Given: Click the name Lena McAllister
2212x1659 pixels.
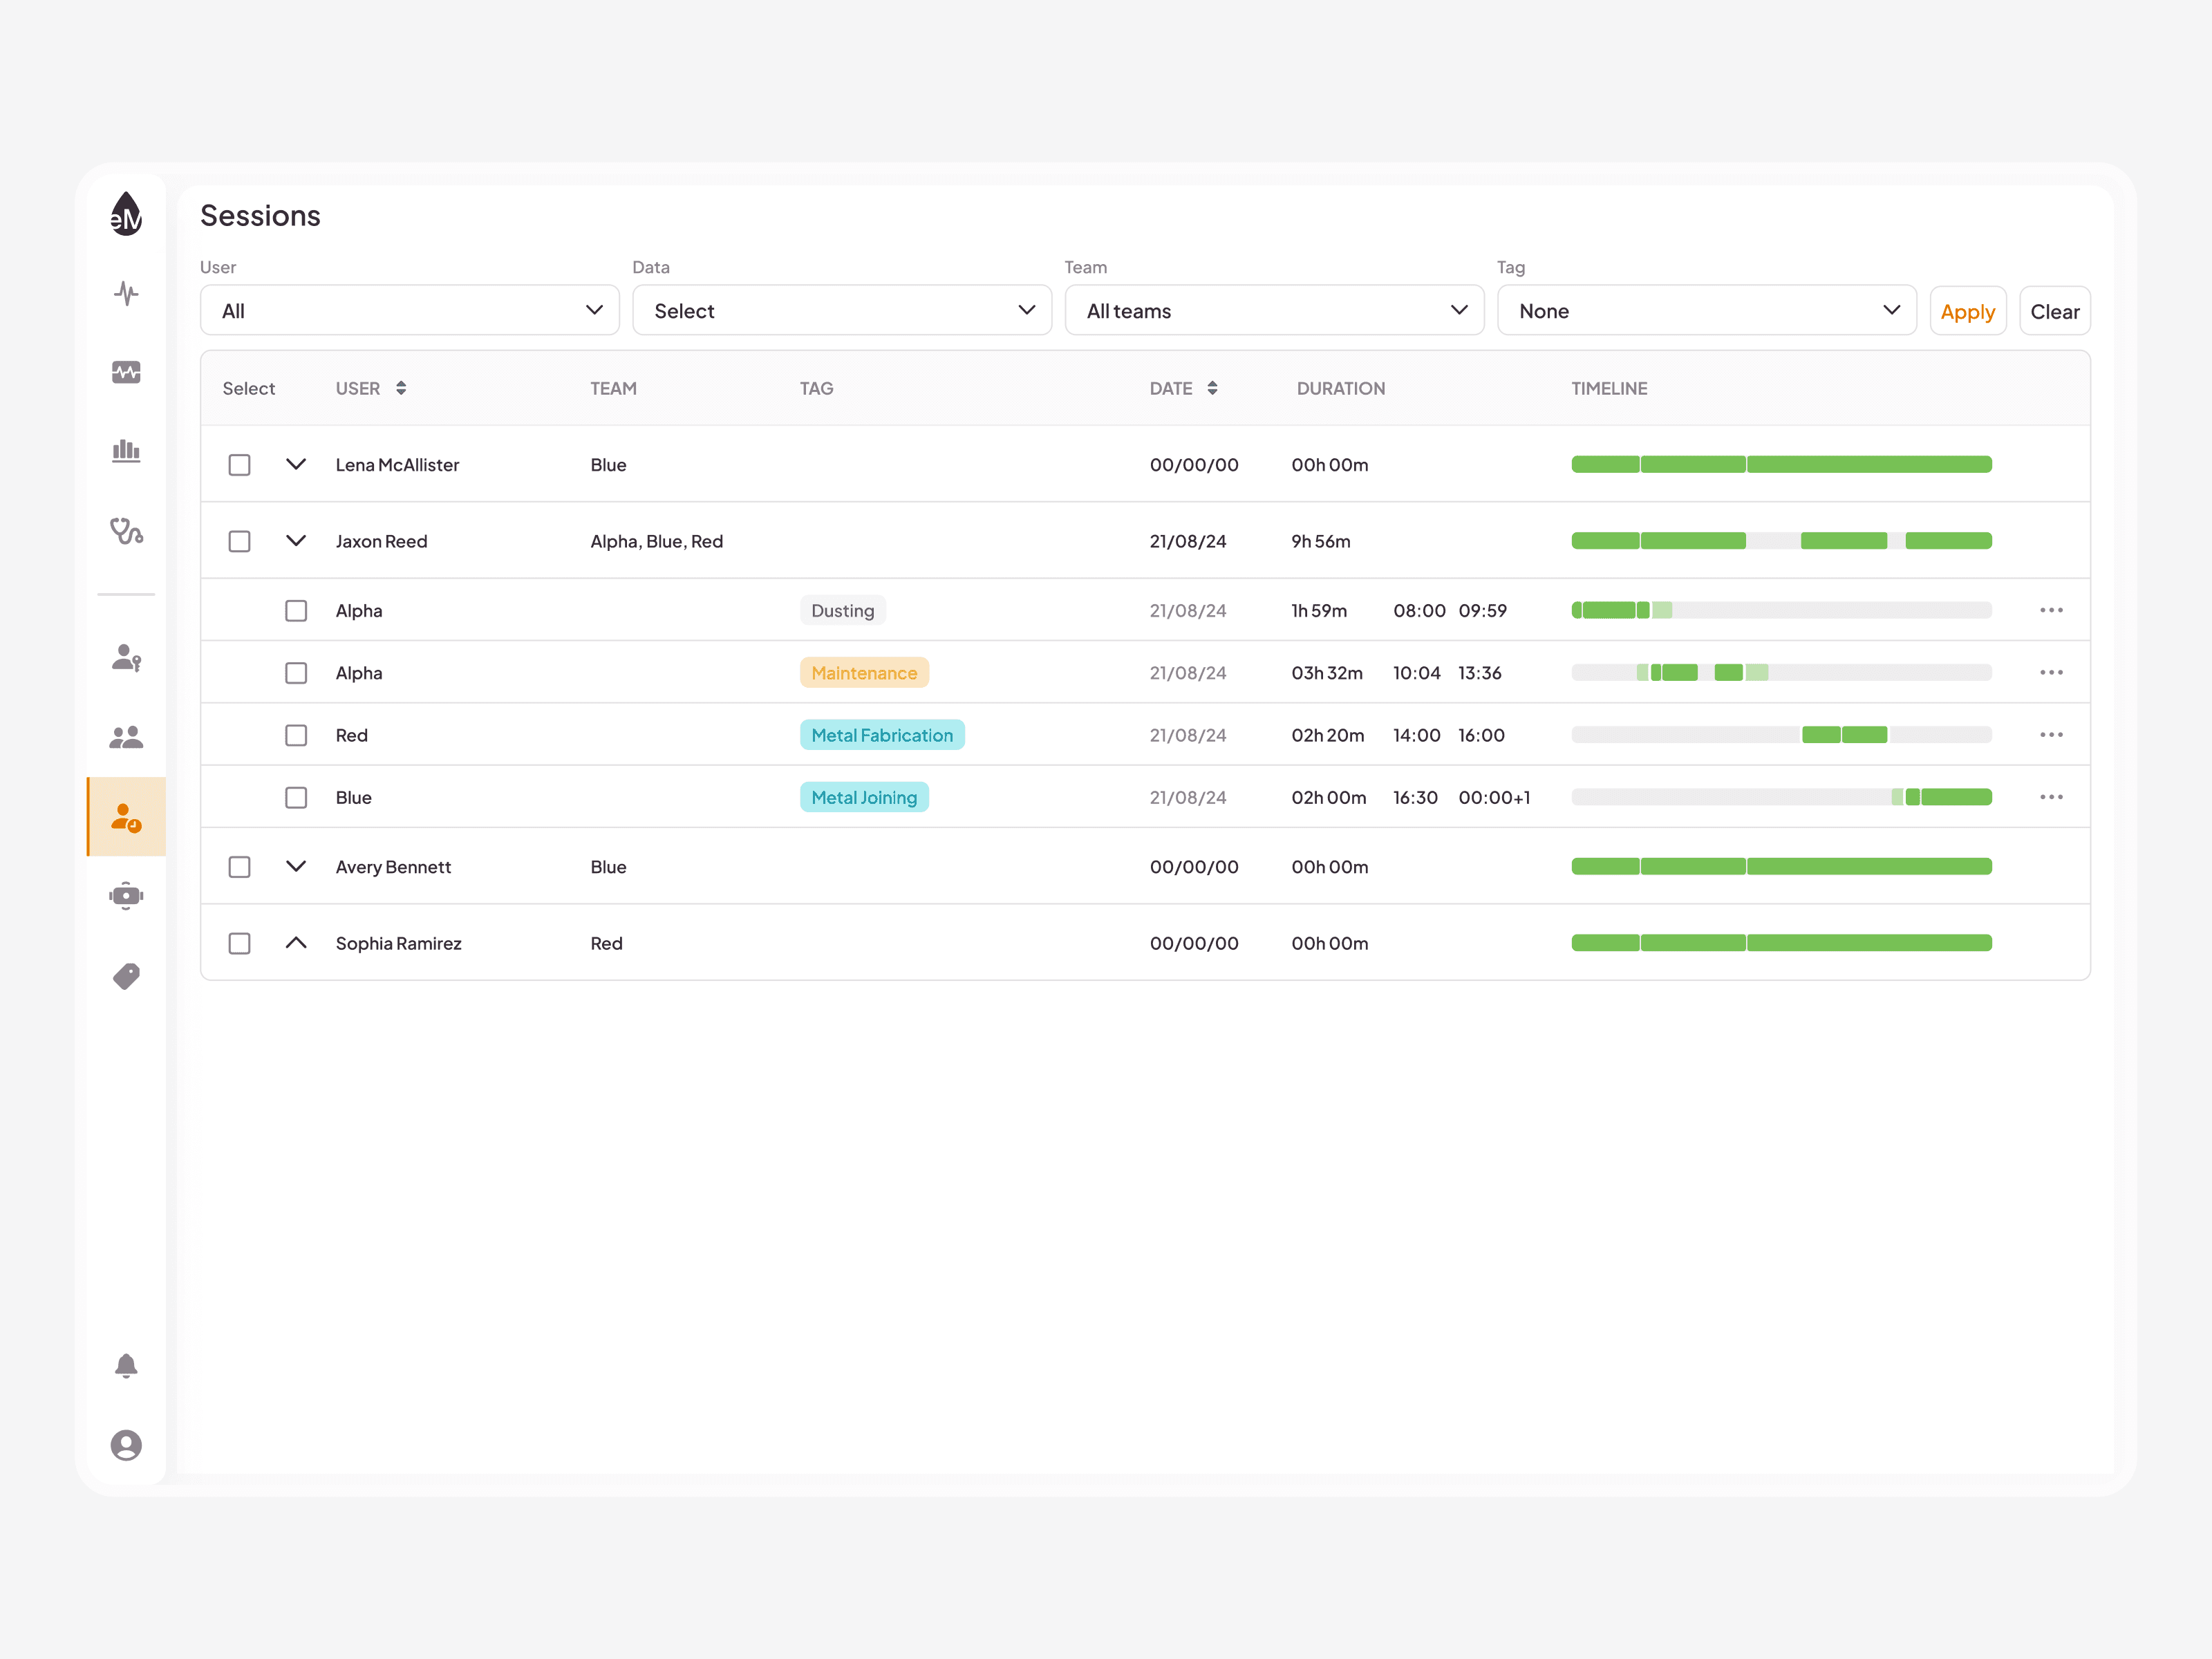Looking at the screenshot, I should click(x=397, y=465).
